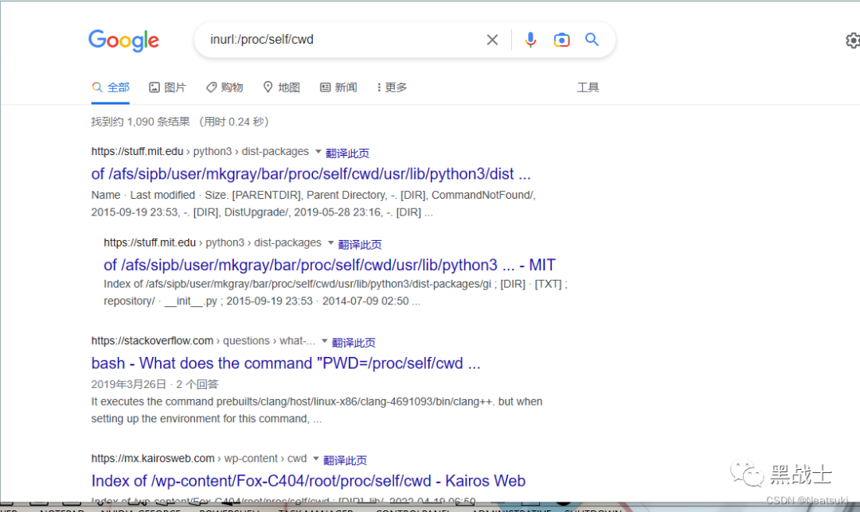
Task: Click the Google logo
Action: click(x=123, y=41)
